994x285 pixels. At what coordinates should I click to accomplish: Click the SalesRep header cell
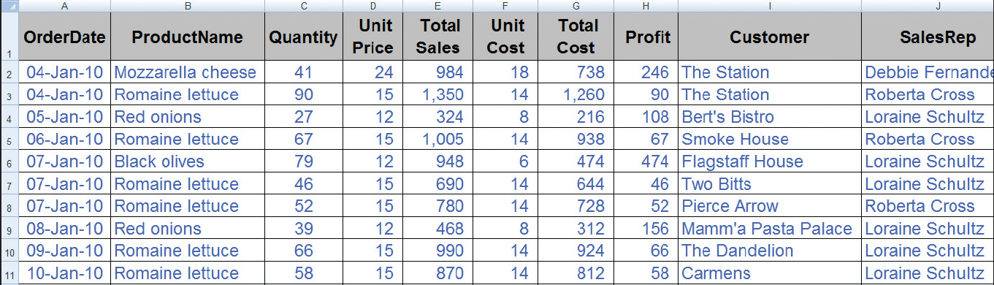point(928,37)
